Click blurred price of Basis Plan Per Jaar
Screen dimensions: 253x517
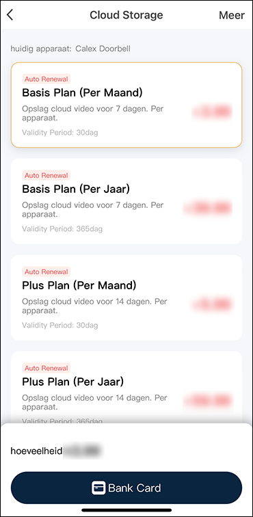point(208,208)
